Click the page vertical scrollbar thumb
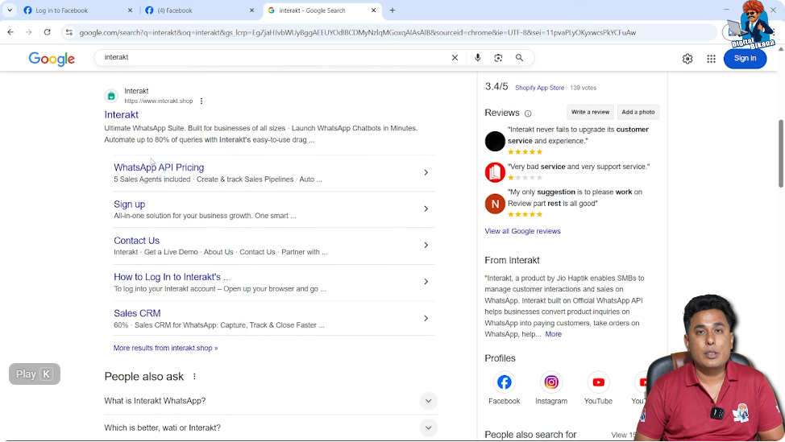 (780, 154)
